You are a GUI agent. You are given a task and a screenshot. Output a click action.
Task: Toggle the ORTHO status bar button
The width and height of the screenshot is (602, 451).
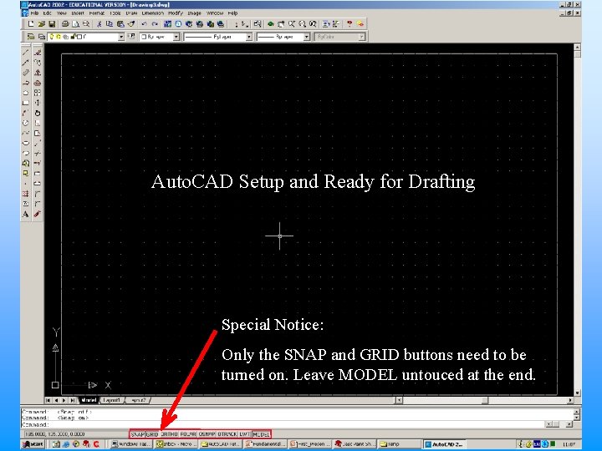click(169, 434)
